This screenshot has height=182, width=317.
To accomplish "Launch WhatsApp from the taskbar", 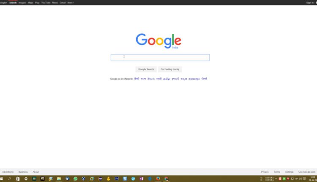I will coord(75,179).
